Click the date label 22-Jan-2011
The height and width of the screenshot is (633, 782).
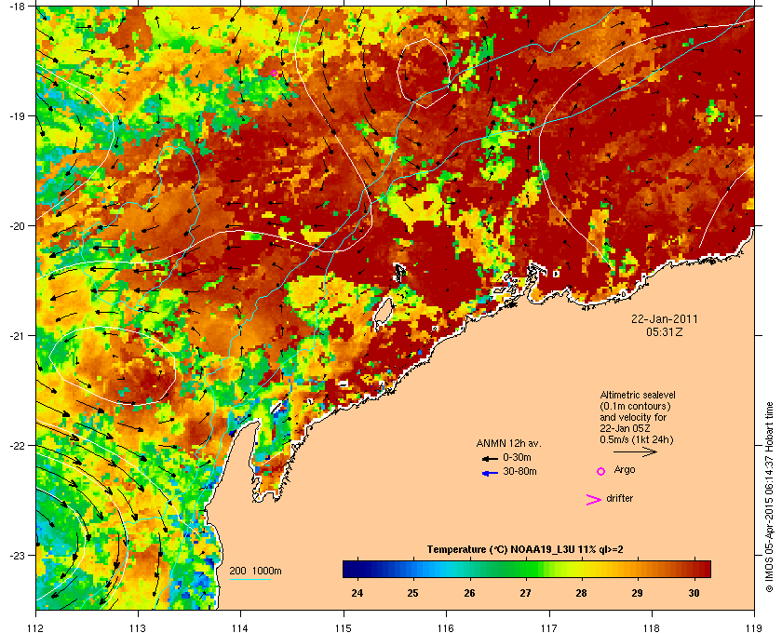coord(665,318)
